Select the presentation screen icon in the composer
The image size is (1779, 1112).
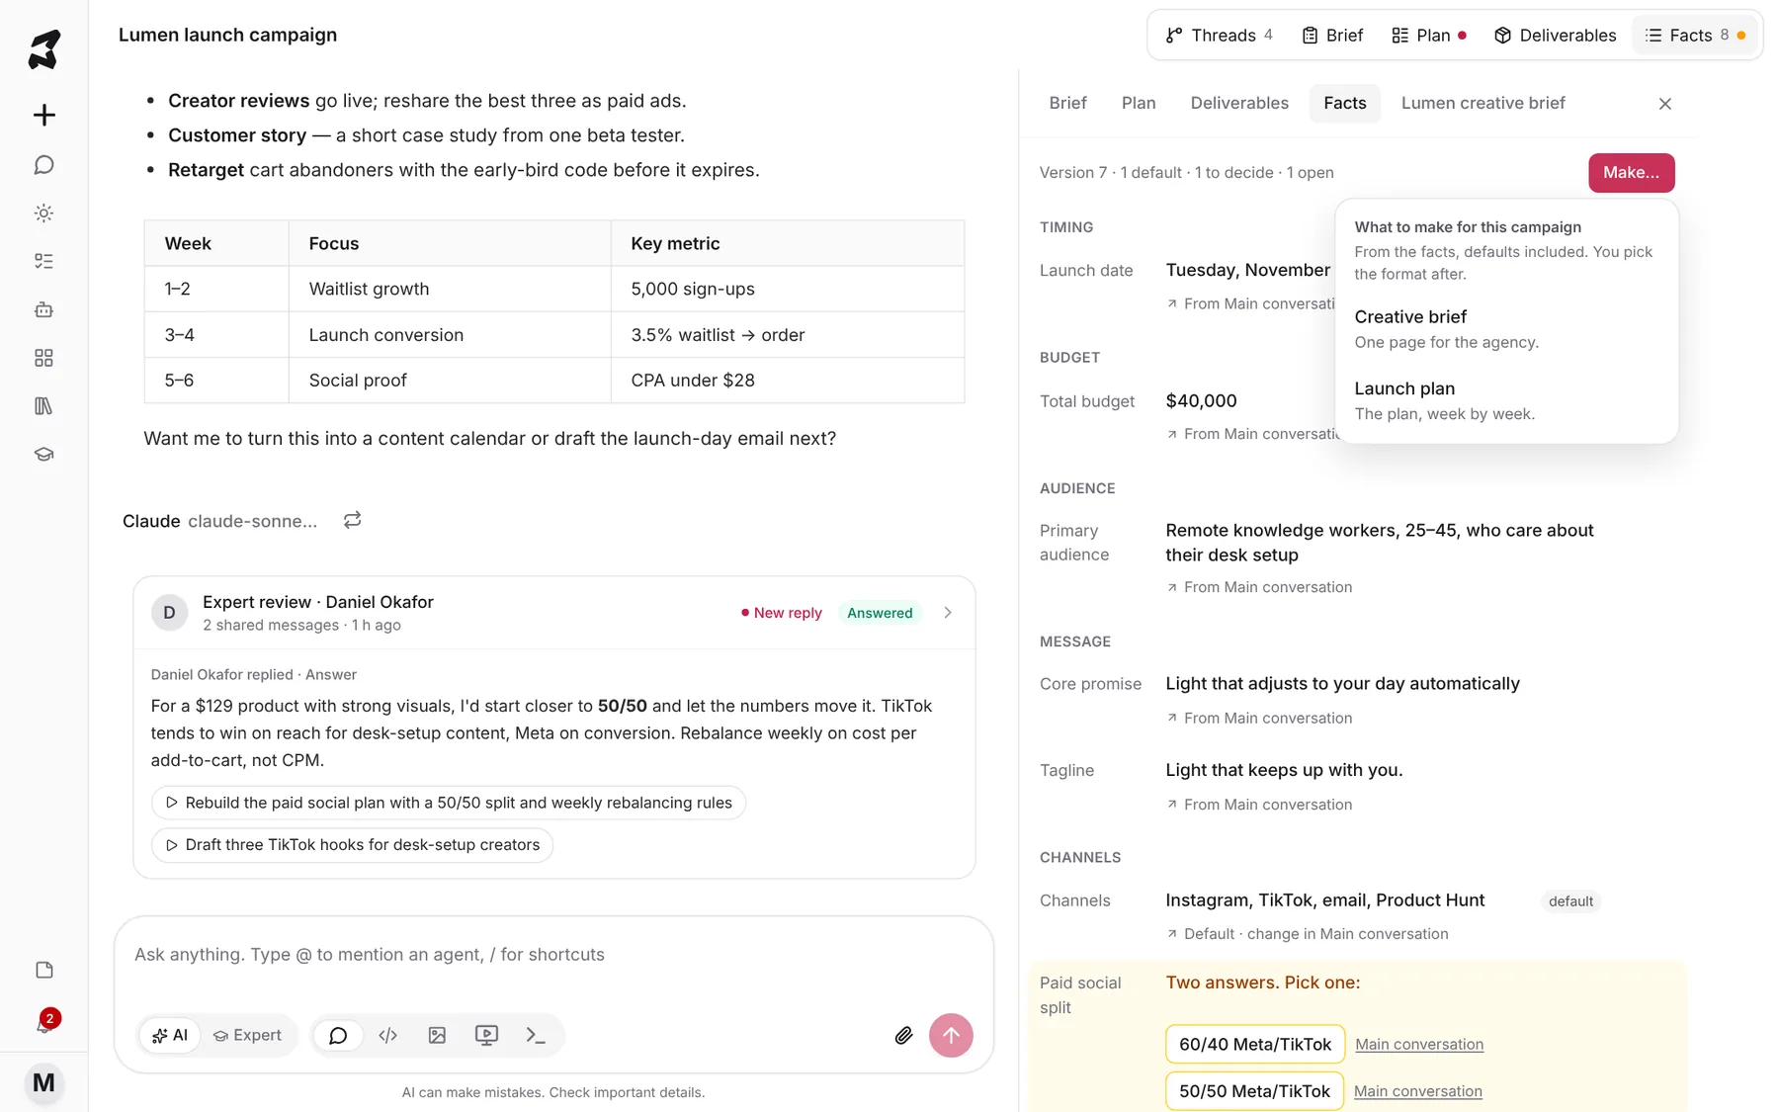pyautogui.click(x=486, y=1035)
